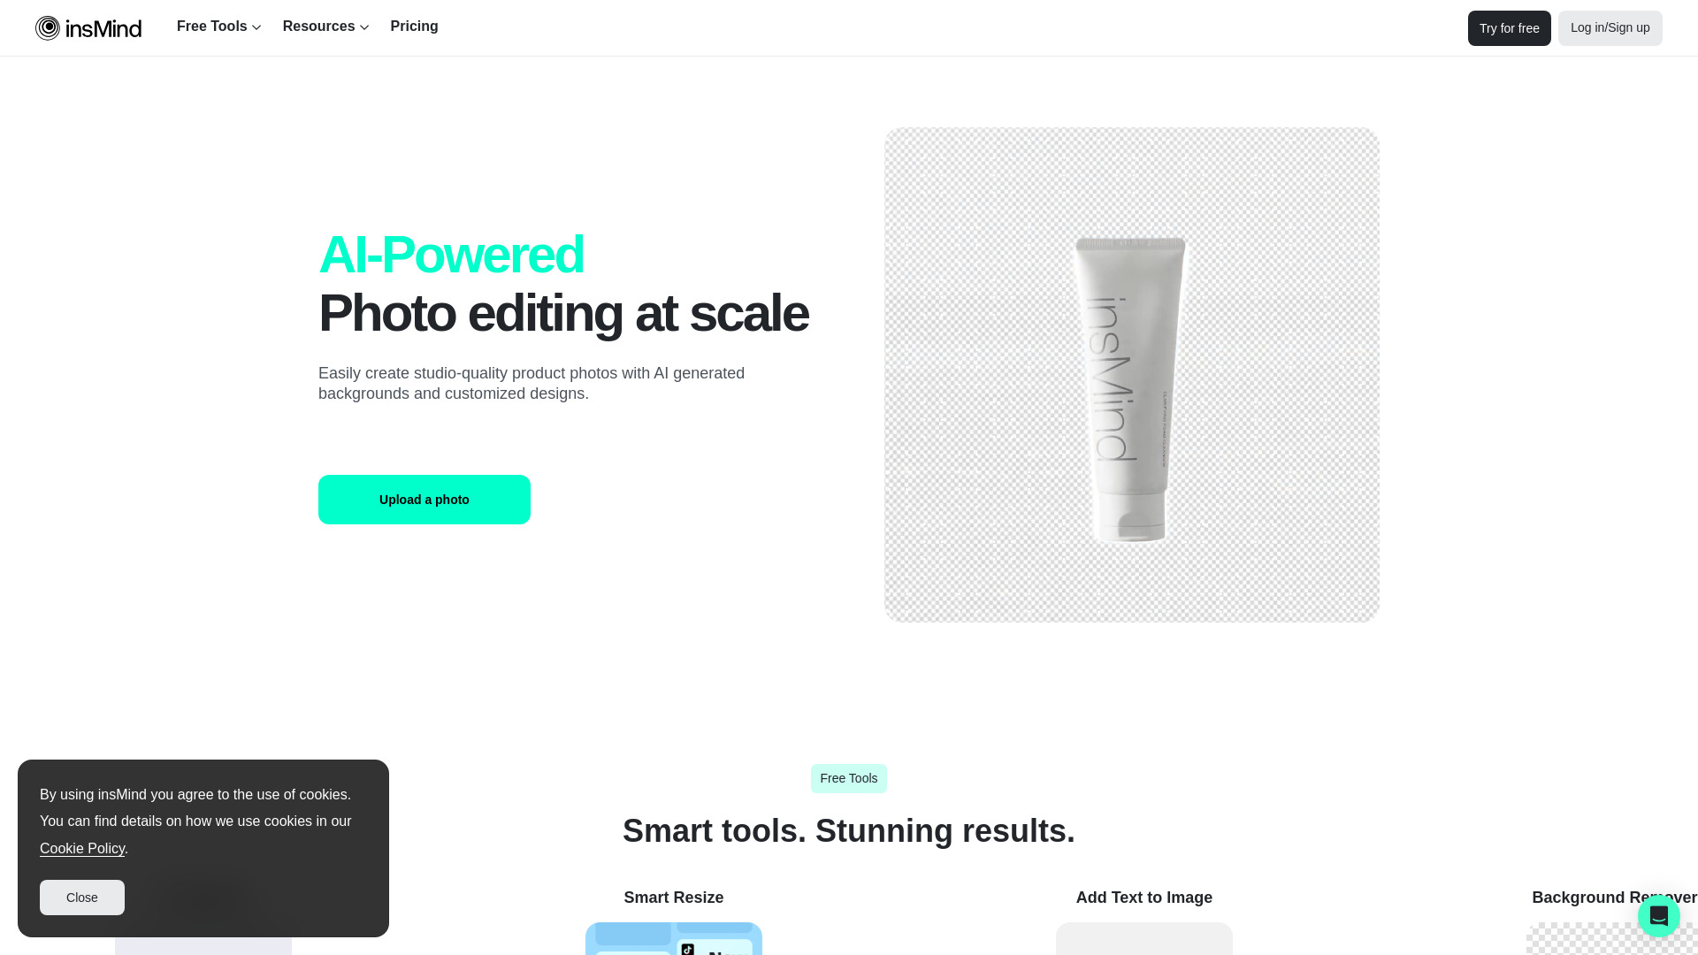
Task: Open the Free Tools chat/support icon
Action: [x=1658, y=915]
